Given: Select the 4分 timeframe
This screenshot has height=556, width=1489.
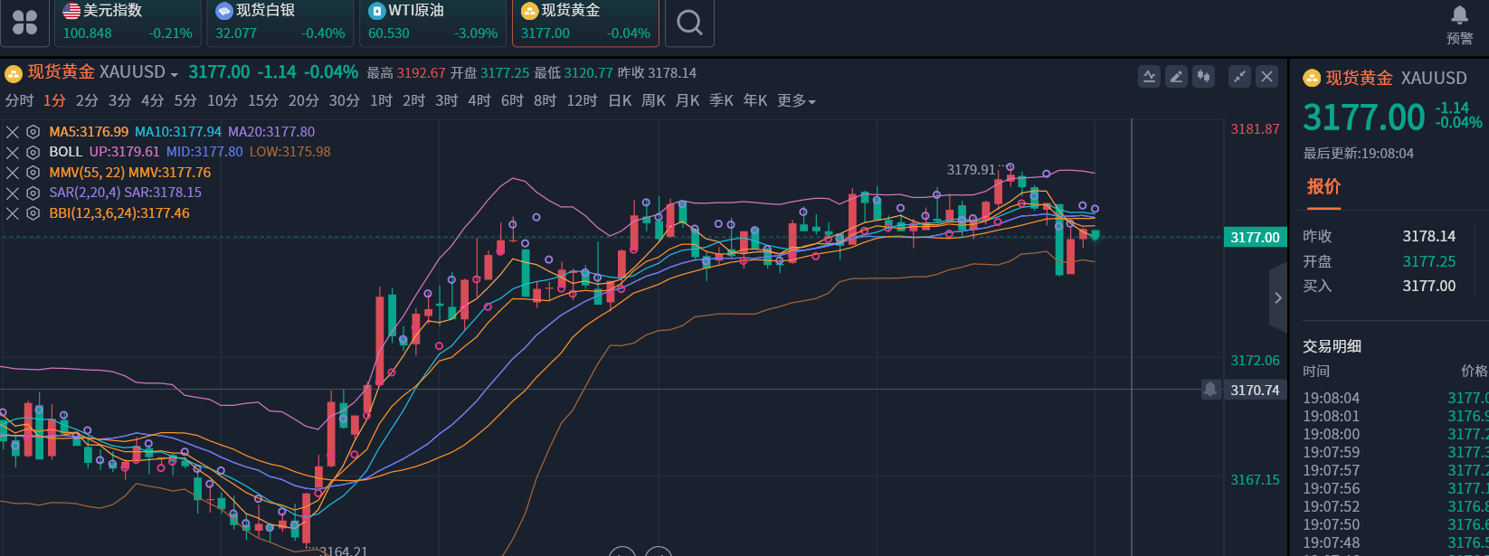Looking at the screenshot, I should point(153,101).
